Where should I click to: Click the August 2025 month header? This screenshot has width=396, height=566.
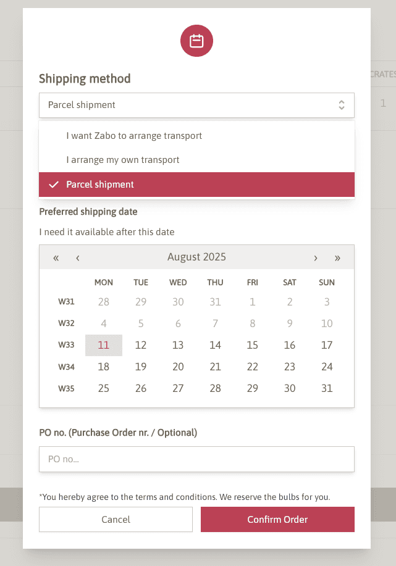[196, 257]
